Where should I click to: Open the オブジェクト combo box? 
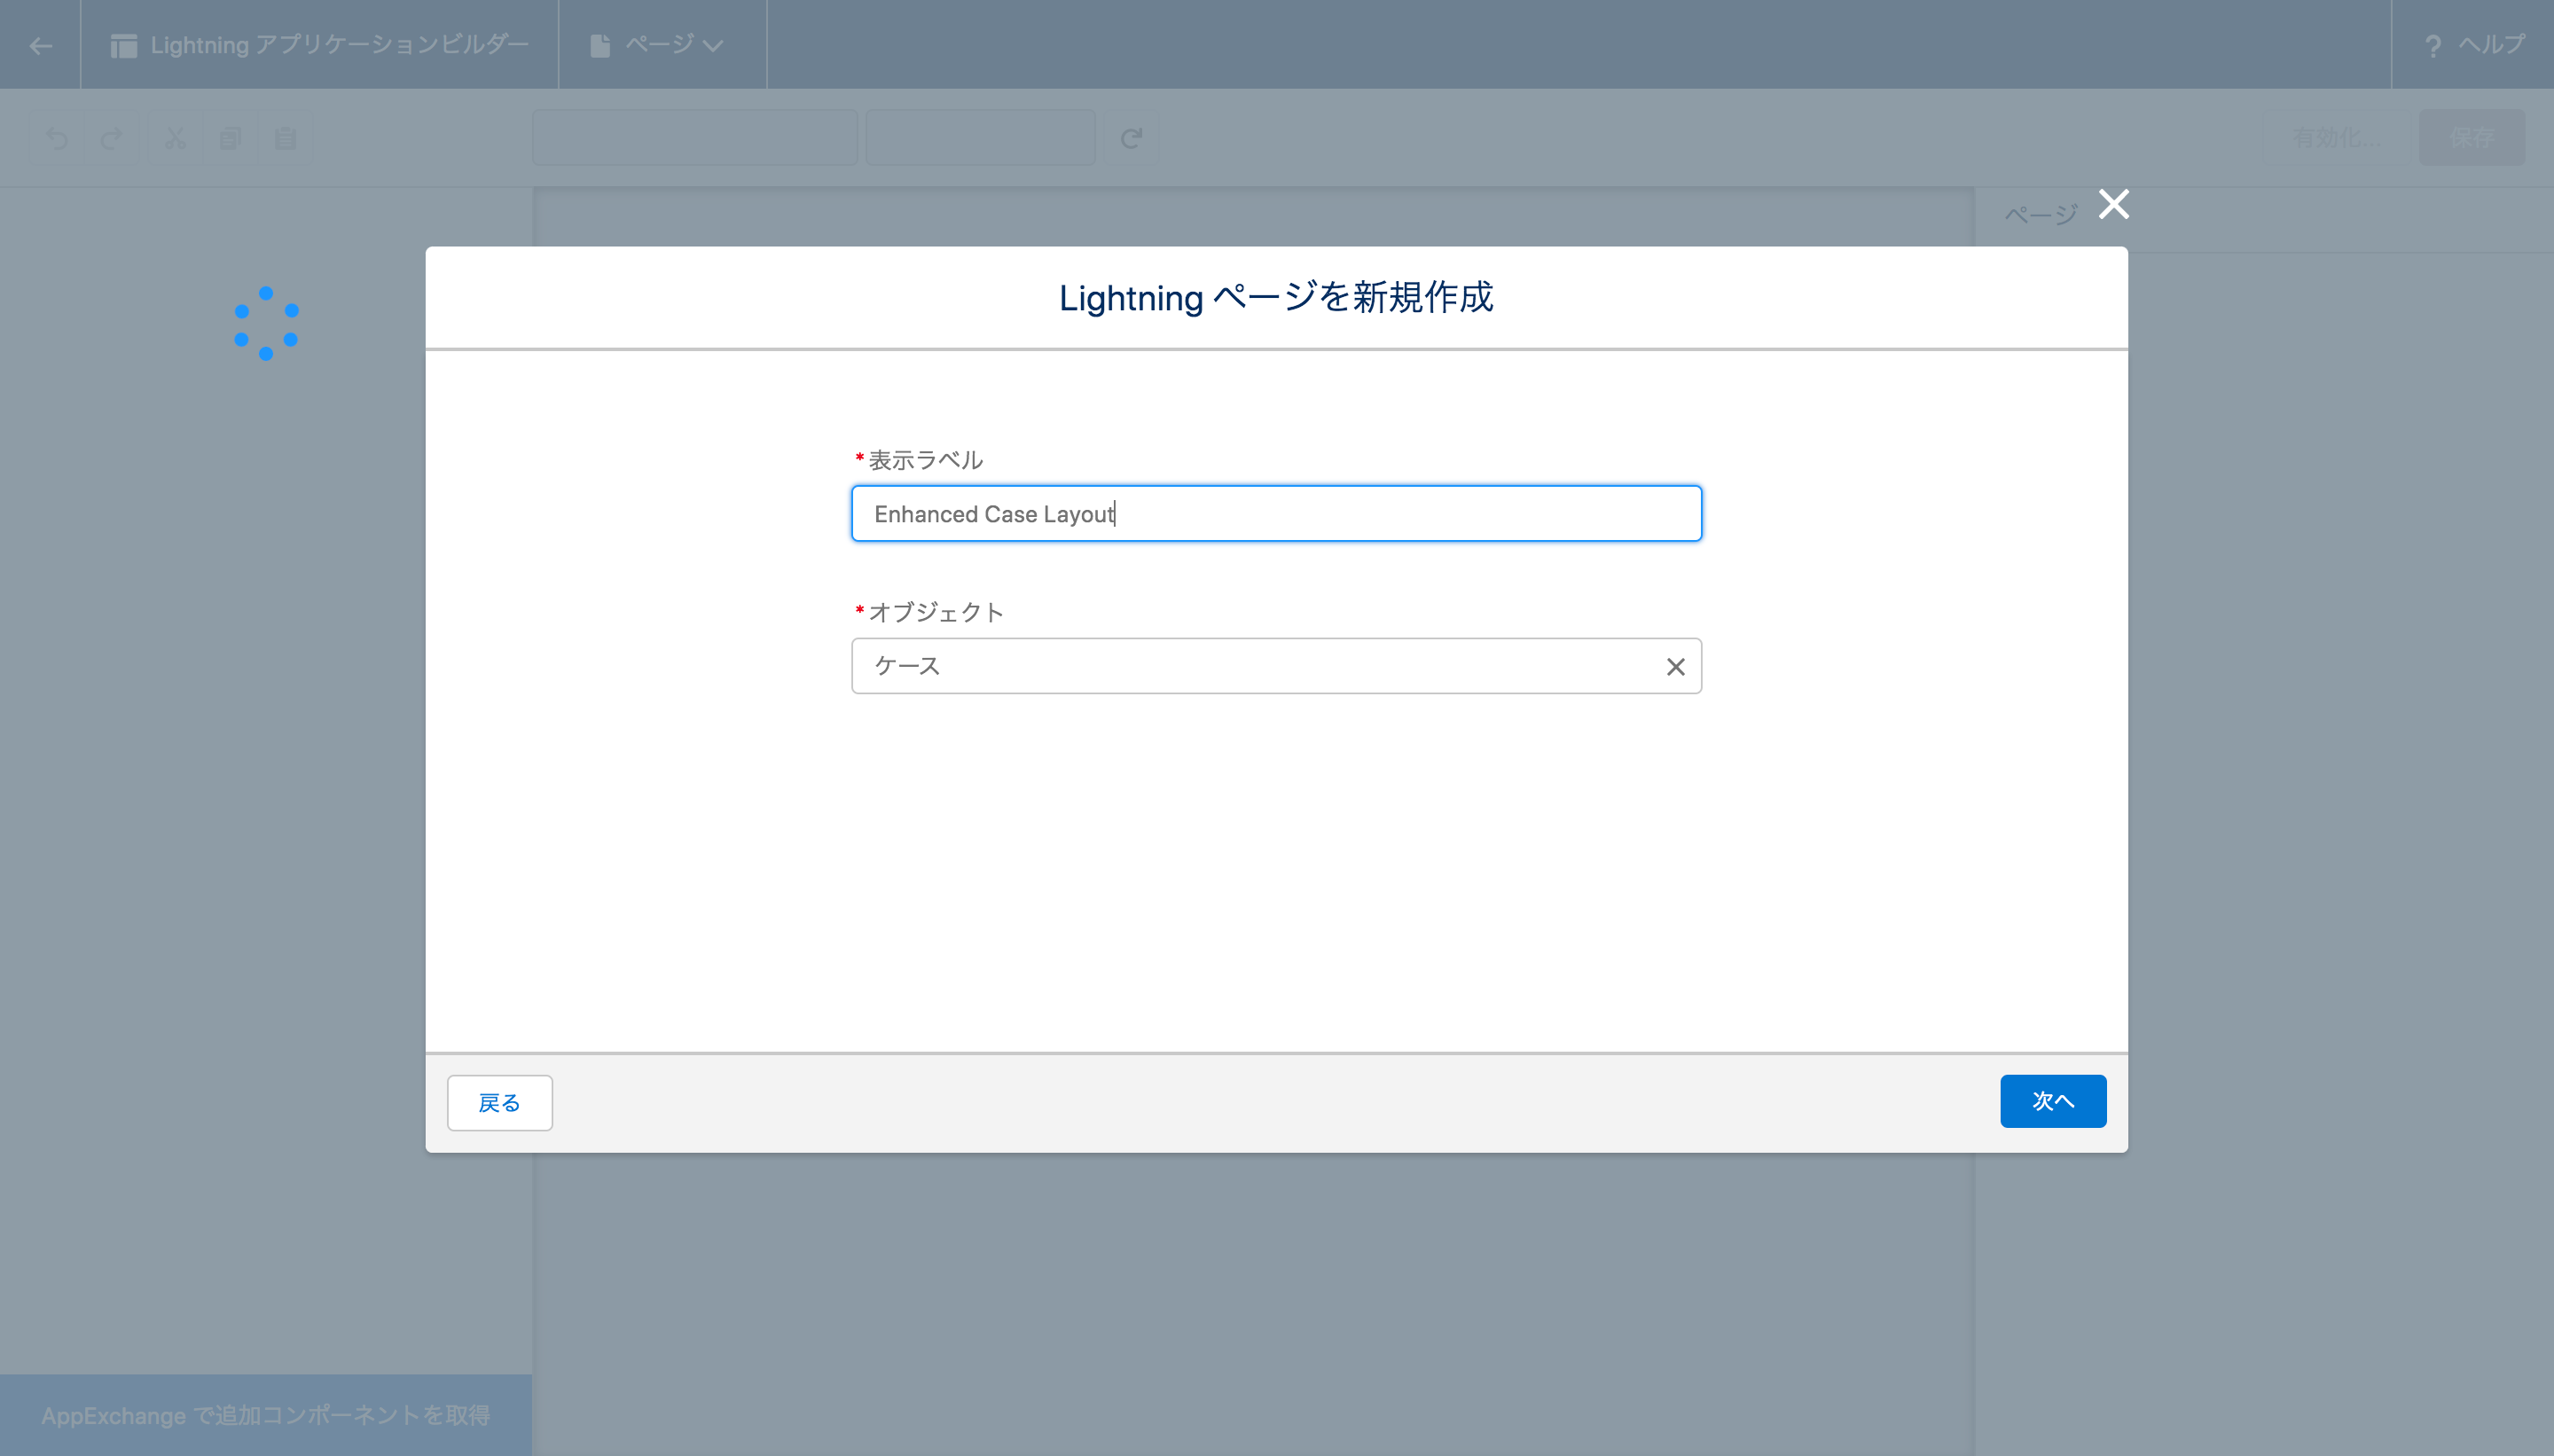coord(1250,666)
